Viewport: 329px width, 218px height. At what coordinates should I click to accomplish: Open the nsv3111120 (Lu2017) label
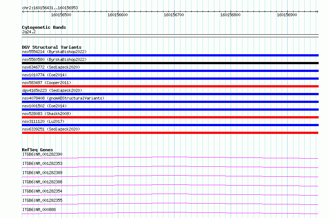43,121
